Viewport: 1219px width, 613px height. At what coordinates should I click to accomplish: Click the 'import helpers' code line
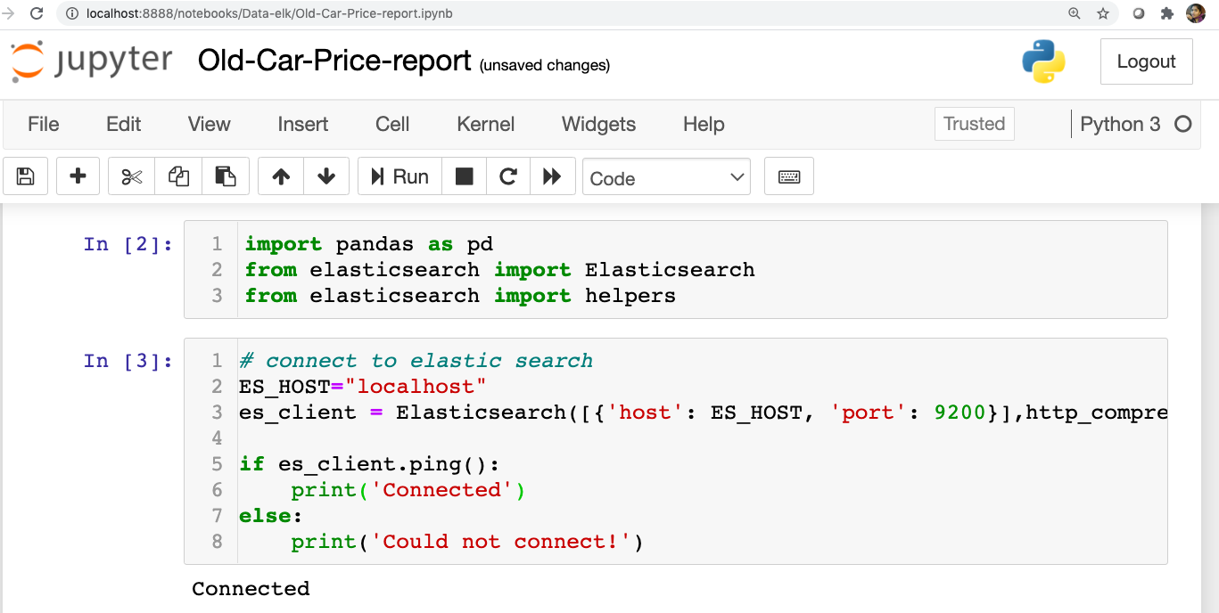point(460,296)
